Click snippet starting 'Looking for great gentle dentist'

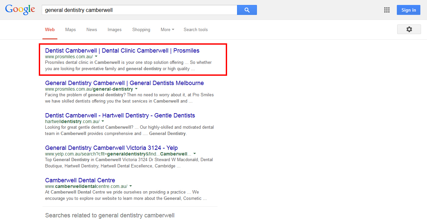pos(129,130)
